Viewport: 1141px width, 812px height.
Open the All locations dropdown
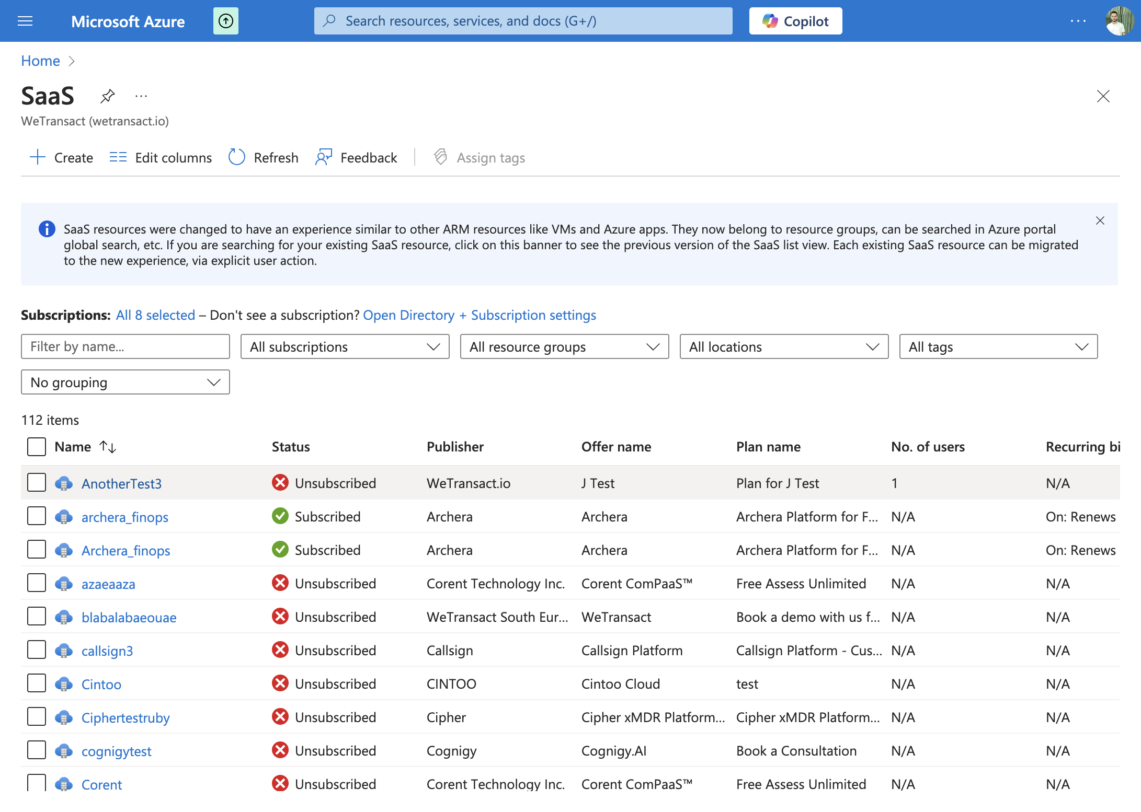pyautogui.click(x=784, y=346)
